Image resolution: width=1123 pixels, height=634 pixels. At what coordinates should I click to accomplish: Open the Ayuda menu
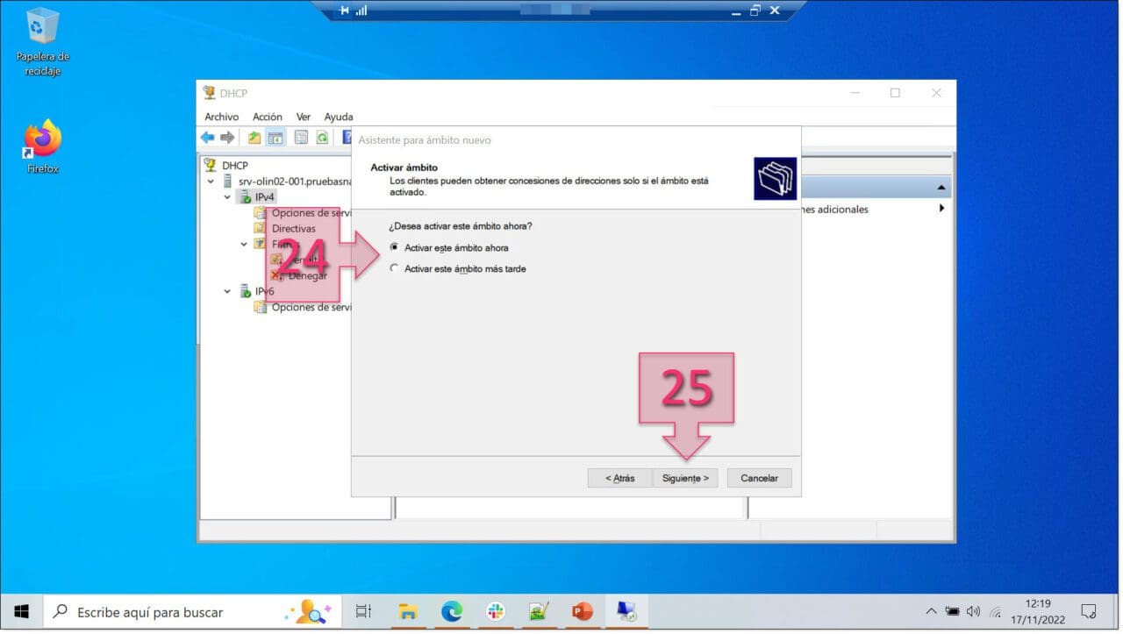click(x=338, y=117)
